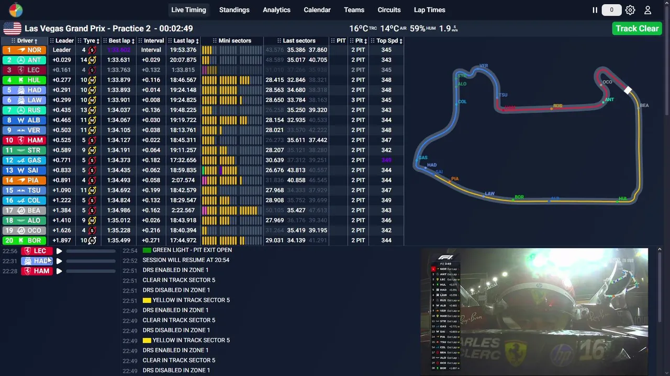Open the Lap Times tab
The height and width of the screenshot is (376, 670).
pos(429,10)
